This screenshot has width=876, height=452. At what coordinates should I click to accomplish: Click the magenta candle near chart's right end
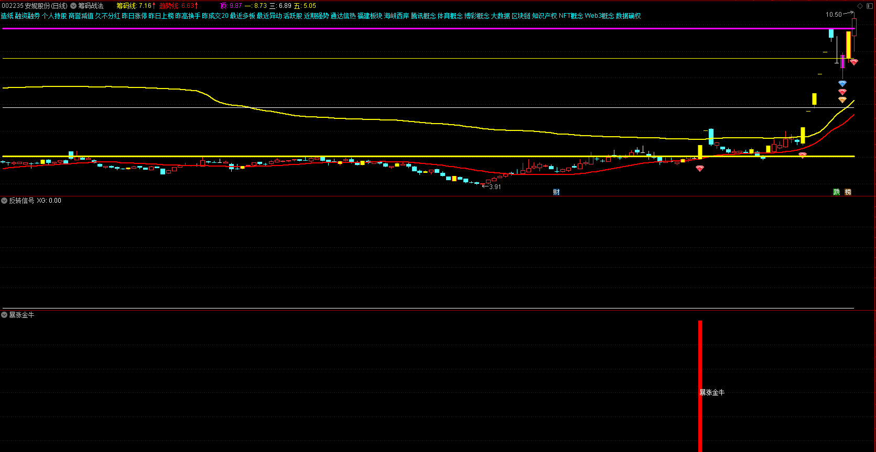point(842,62)
